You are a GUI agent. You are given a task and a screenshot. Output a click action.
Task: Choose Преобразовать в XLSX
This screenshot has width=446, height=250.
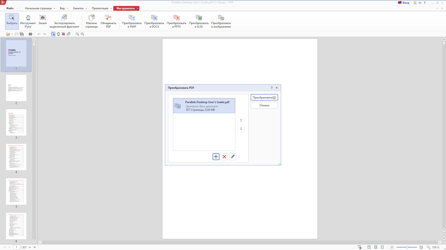pos(199,21)
